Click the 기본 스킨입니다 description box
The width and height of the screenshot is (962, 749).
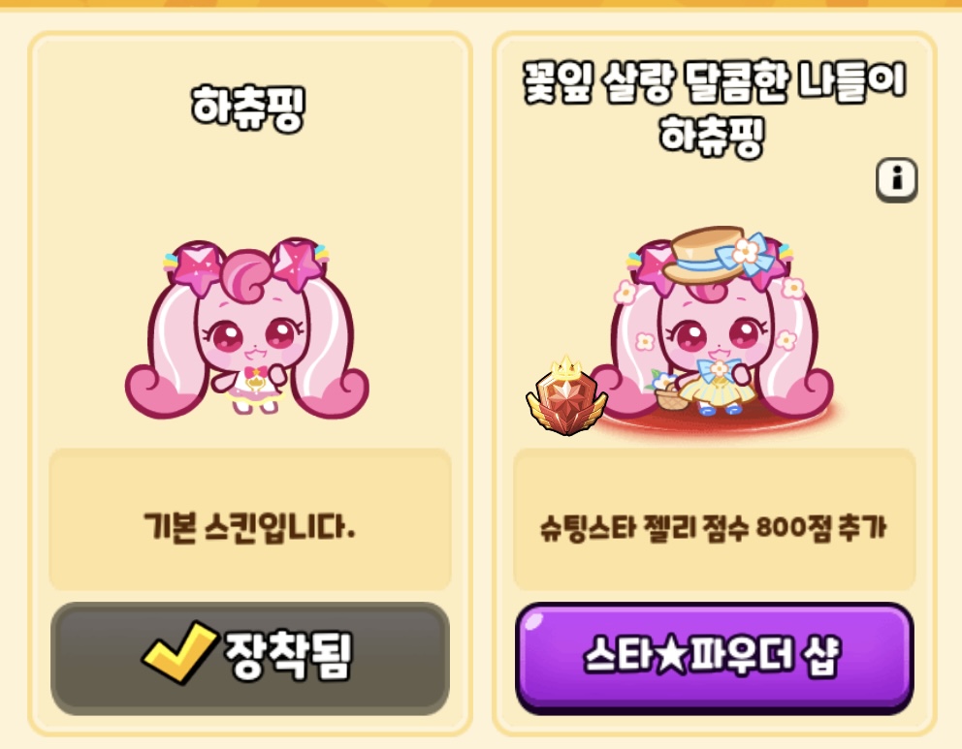point(250,519)
